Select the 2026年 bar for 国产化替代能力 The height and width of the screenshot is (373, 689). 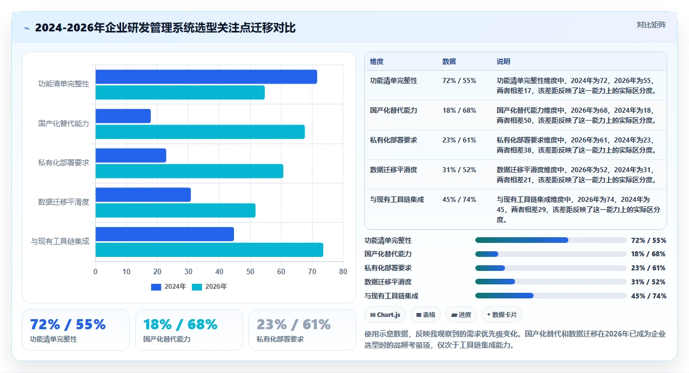[x=200, y=132]
